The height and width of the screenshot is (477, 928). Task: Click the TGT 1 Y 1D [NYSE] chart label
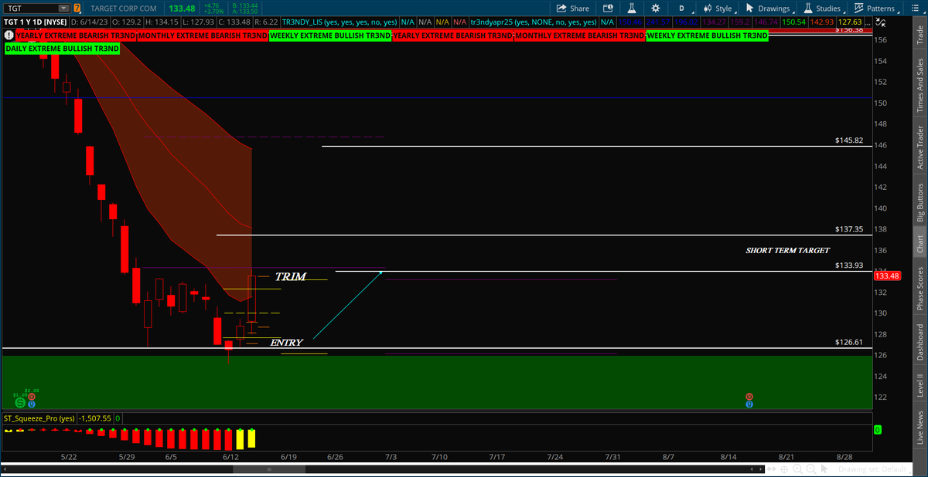pyautogui.click(x=36, y=22)
